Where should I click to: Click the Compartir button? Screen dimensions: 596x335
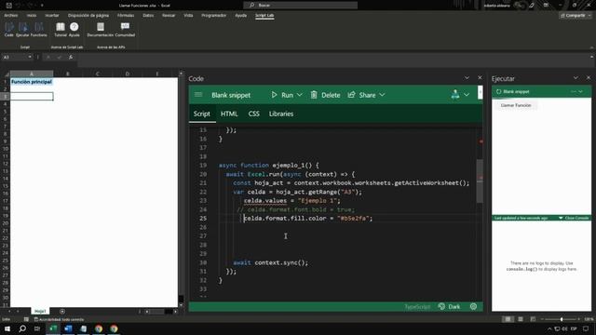573,16
